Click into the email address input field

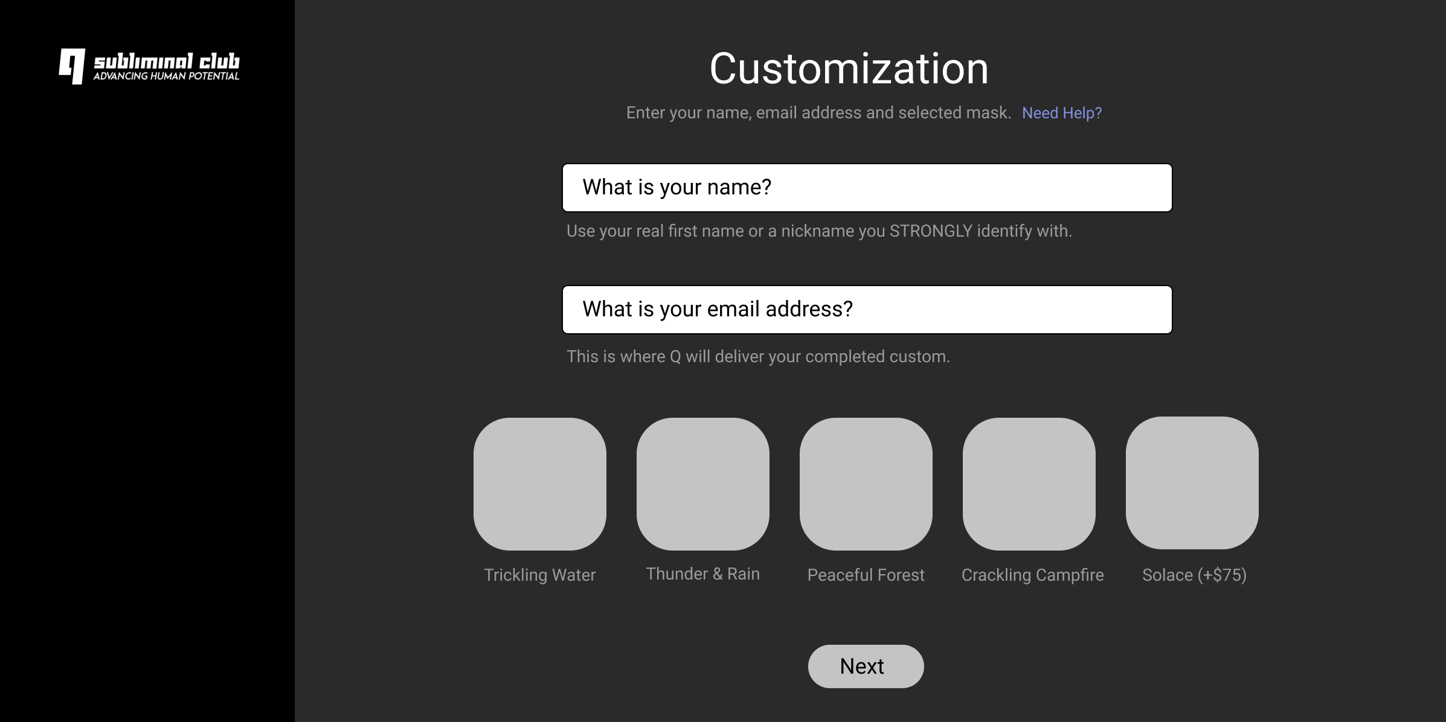tap(867, 310)
